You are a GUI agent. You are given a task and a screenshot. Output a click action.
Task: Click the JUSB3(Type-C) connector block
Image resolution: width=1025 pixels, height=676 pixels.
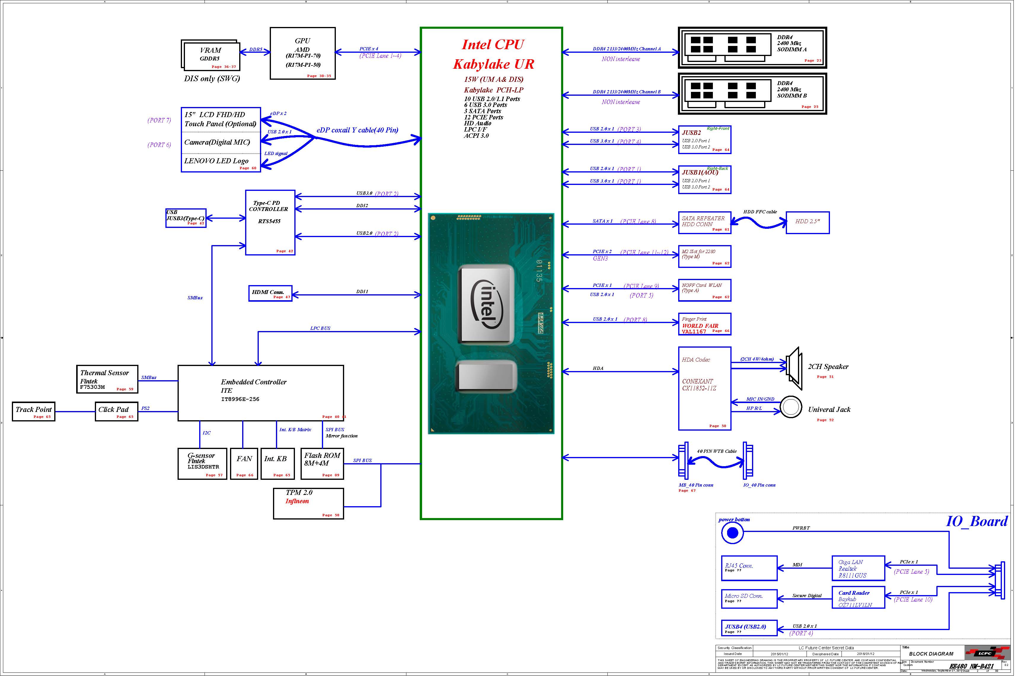coord(188,220)
